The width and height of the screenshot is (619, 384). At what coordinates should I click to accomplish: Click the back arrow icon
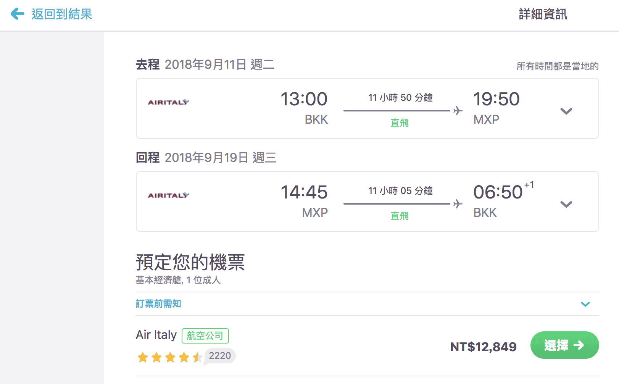[17, 14]
